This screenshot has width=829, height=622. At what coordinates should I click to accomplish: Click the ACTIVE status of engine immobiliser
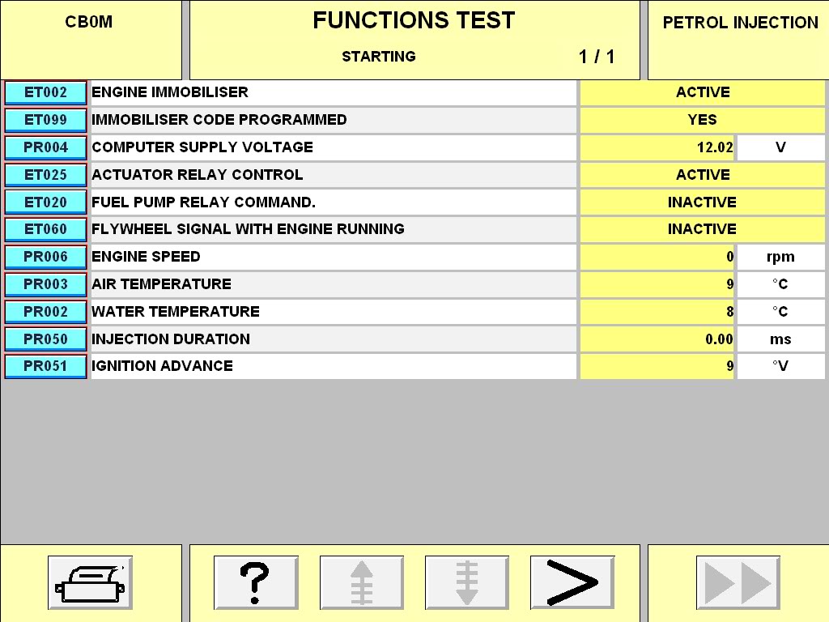[702, 92]
